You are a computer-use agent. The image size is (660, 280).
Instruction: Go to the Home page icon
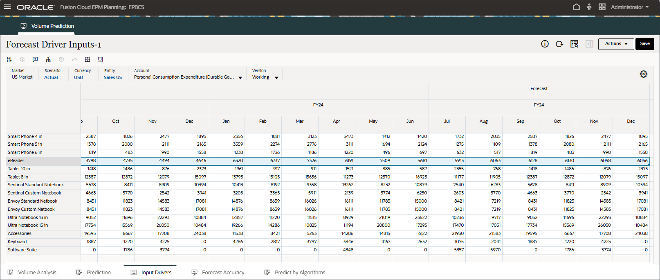(576, 7)
